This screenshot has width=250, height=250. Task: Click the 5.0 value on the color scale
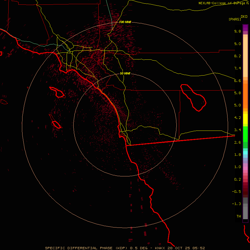click(x=237, y=105)
